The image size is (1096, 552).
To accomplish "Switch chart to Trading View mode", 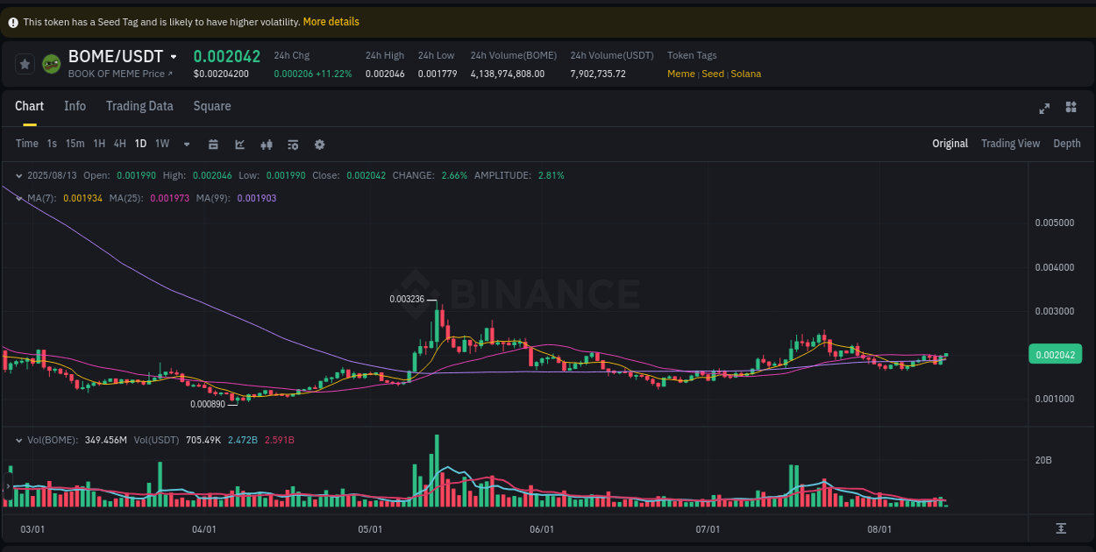I will point(1010,143).
